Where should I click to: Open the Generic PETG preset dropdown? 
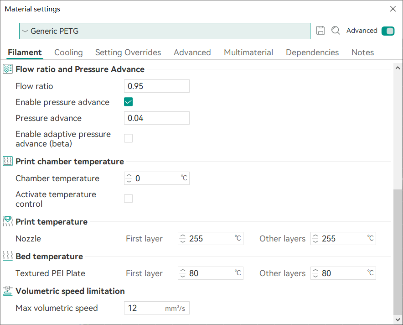pos(165,31)
